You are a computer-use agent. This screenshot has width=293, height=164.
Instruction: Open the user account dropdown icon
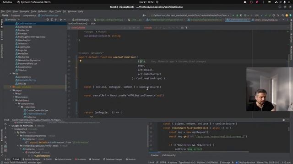(144, 15)
